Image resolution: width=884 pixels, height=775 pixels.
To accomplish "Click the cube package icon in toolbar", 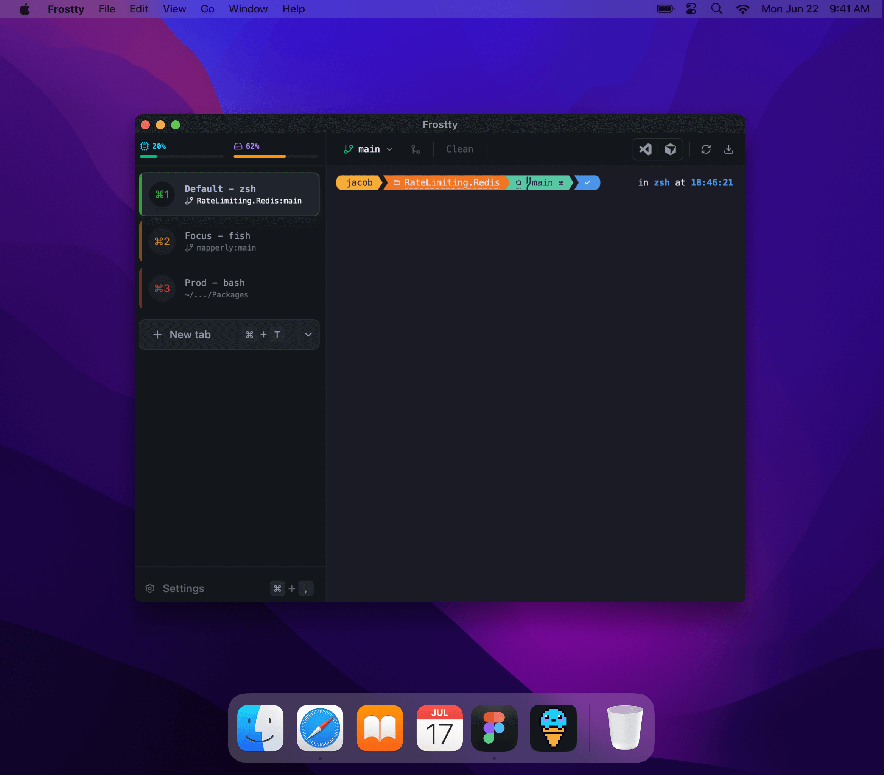I will coord(670,149).
